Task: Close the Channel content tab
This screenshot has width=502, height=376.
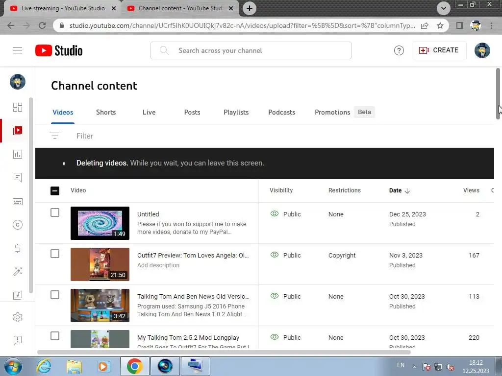Action: click(x=231, y=8)
